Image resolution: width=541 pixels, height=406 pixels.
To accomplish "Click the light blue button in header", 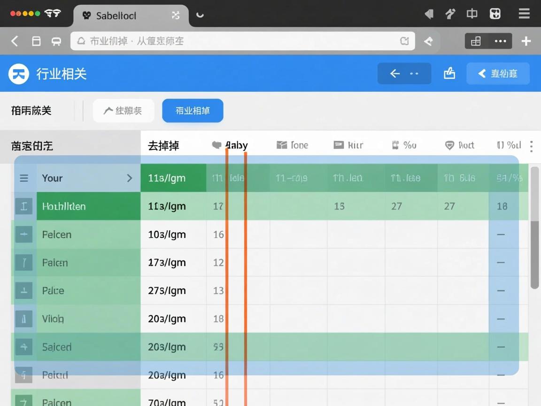I will tap(498, 74).
